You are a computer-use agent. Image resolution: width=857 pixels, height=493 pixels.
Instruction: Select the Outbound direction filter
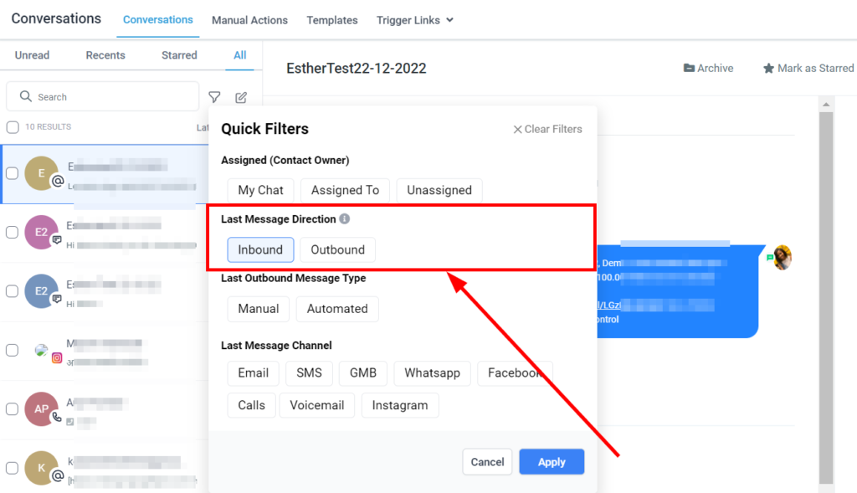(338, 249)
